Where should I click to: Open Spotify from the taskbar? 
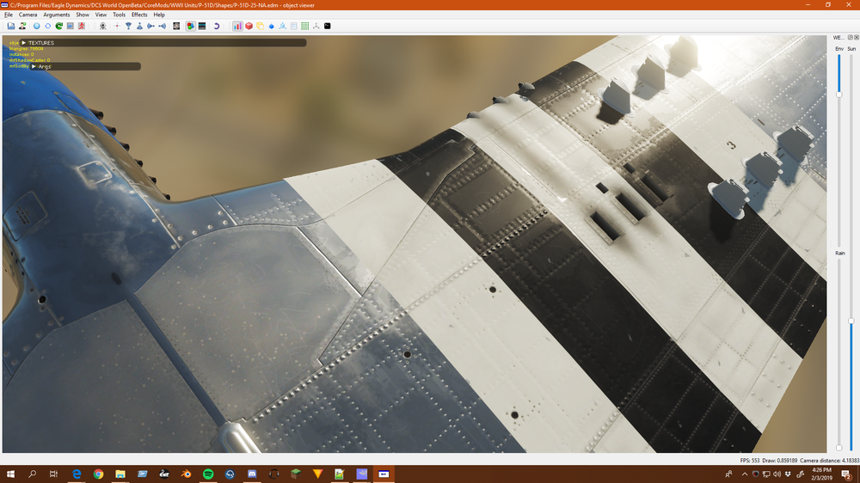coord(208,474)
